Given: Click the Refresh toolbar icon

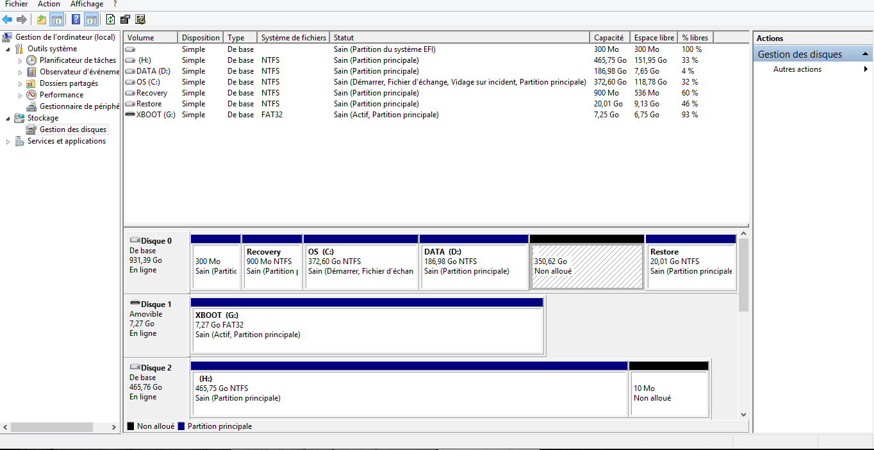Looking at the screenshot, I should (x=110, y=19).
